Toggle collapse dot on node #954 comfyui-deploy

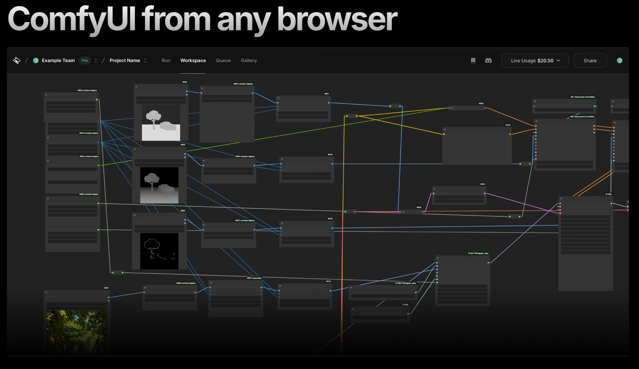click(202, 88)
